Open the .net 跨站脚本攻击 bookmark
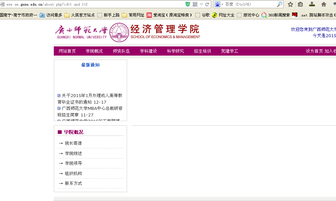 coord(314,15)
